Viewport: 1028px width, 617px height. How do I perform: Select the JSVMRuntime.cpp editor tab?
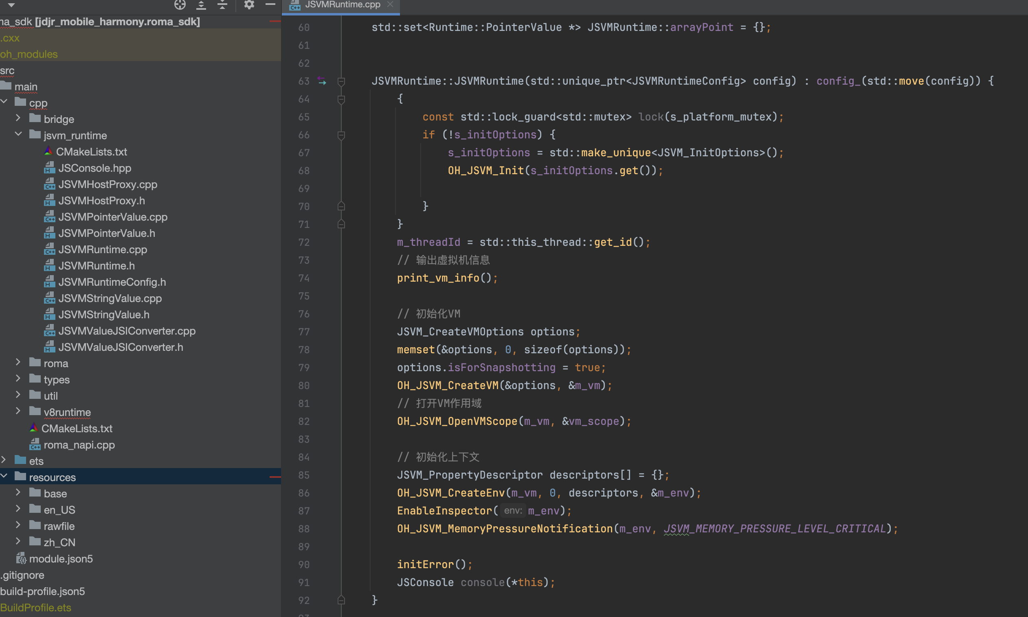point(340,5)
